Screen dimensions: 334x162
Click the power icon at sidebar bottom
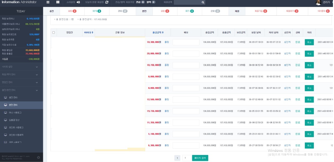coord(38,157)
